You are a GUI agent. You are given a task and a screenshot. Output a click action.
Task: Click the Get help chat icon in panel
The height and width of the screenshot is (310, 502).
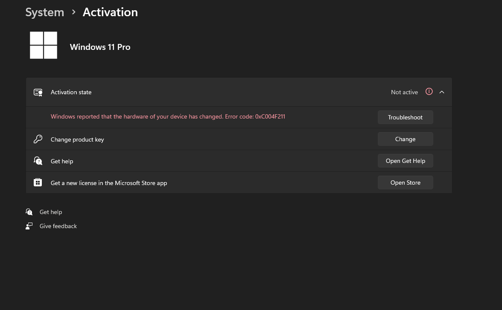pos(38,161)
